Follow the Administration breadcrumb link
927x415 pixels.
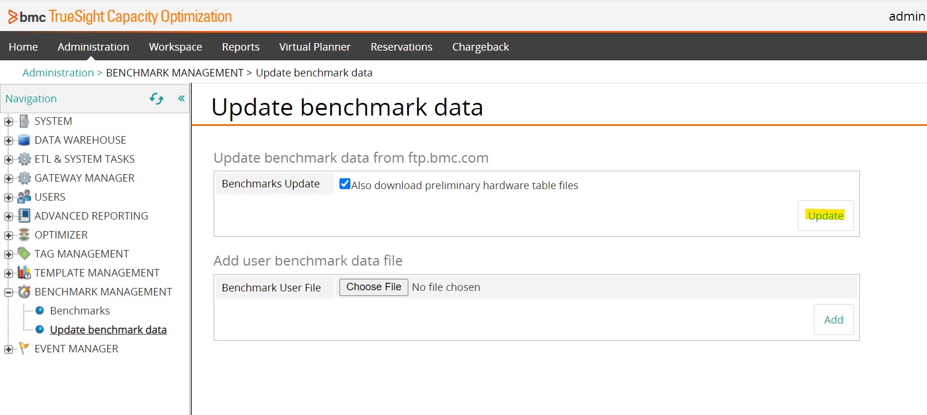tap(58, 73)
